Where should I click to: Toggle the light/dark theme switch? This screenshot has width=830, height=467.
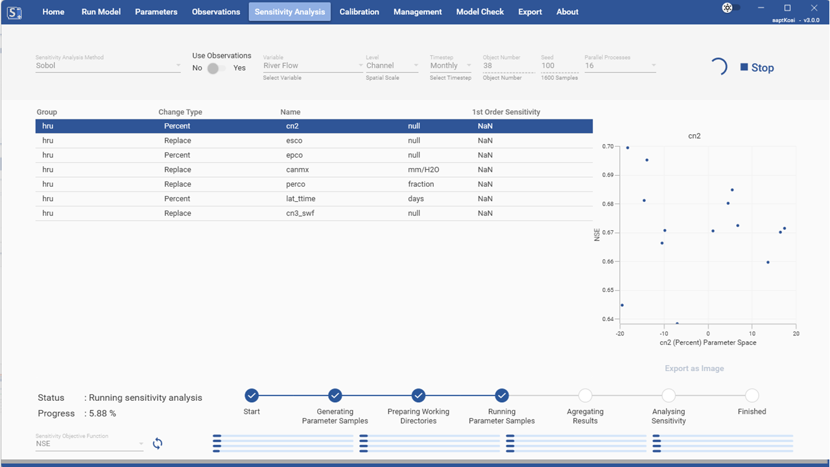(x=731, y=8)
